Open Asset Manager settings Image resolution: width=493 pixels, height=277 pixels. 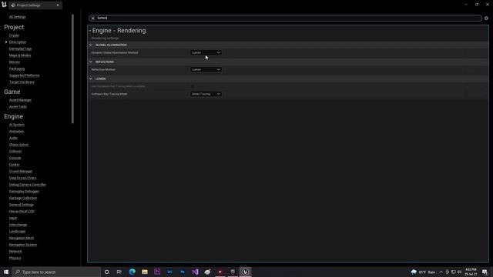coord(20,100)
